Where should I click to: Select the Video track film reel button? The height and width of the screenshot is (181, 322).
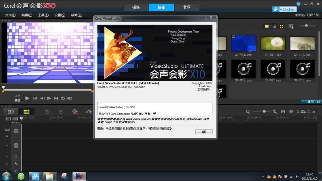point(16,131)
